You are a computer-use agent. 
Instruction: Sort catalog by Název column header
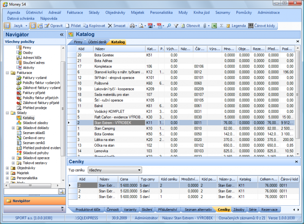pos(119,49)
